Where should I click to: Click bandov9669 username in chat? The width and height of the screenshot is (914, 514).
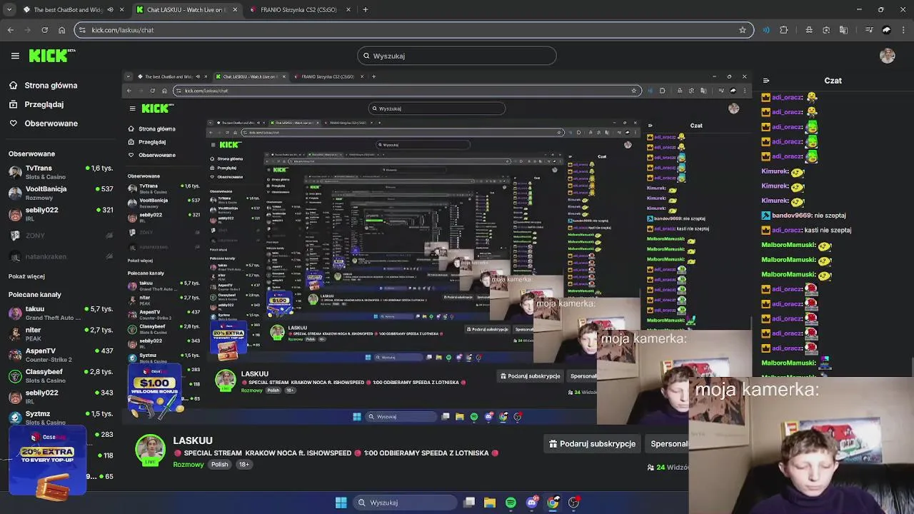pyautogui.click(x=792, y=216)
